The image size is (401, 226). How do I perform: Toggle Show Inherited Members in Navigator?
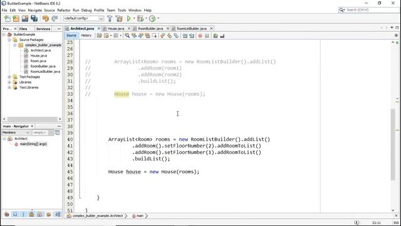7,214
